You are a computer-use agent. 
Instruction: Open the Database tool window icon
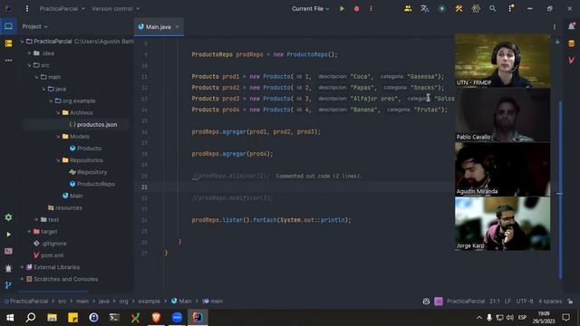[x=572, y=43]
